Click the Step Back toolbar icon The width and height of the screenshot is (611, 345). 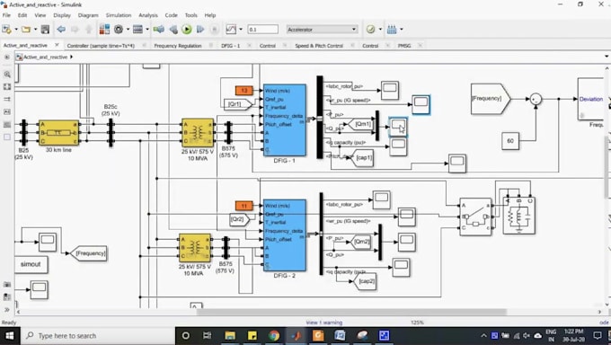[x=173, y=30]
